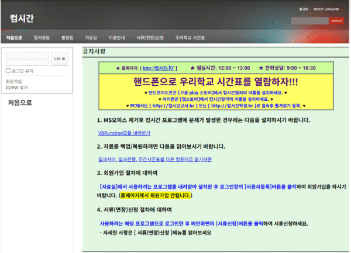The height and width of the screenshot is (253, 351).
Task: Download VBRuntime모듈 내려받기 link
Action: [x=124, y=133]
